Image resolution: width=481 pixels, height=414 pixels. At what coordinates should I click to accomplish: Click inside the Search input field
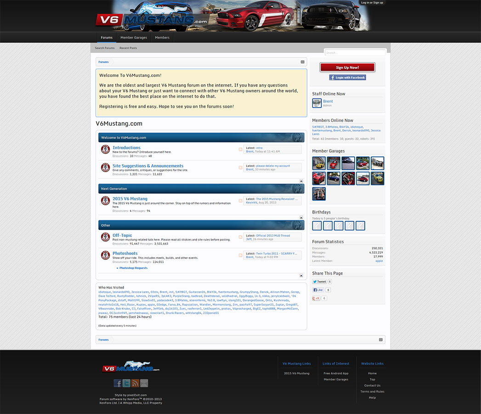(355, 53)
